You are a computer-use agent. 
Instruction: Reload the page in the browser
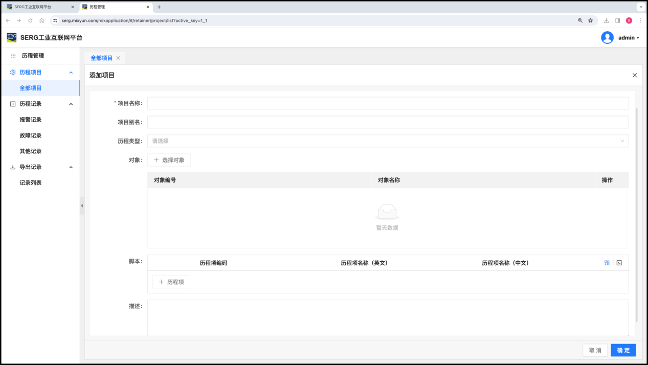[30, 20]
